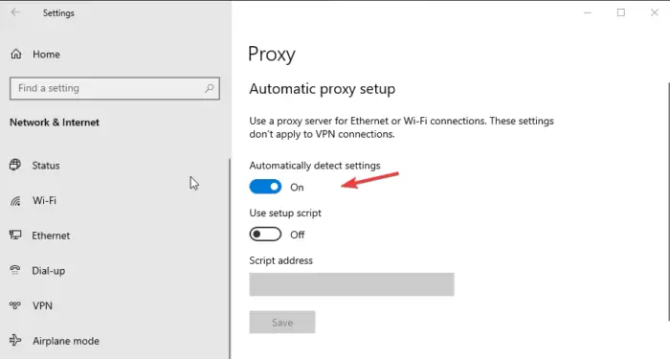Go to Home in sidebar

tap(46, 55)
